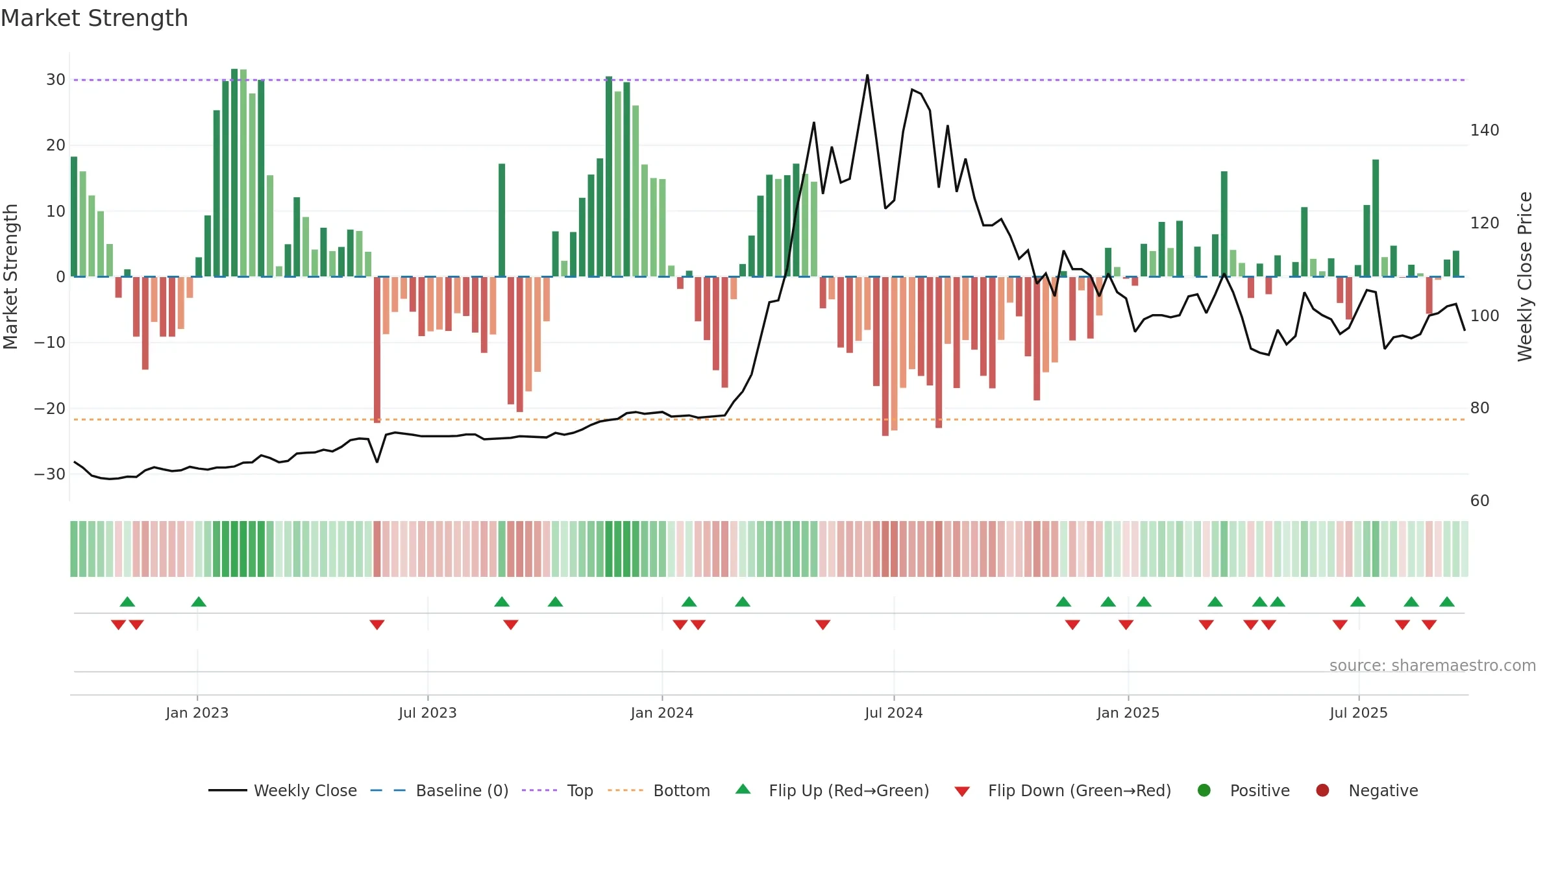The image size is (1558, 876).
Task: Click the Weekly Close Price axis title
Action: pos(1525,276)
